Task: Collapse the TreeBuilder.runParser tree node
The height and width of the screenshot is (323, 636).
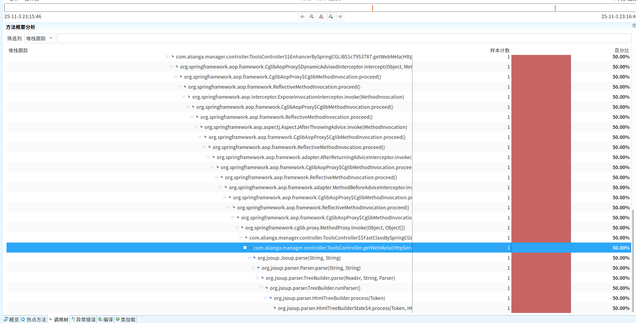Action: (261, 288)
